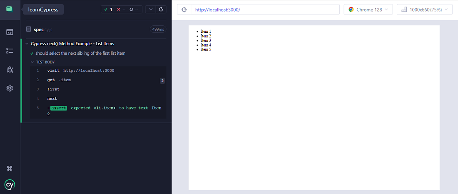The image size is (458, 194).
Task: Open keyboard shortcuts command icon
Action: (9, 168)
